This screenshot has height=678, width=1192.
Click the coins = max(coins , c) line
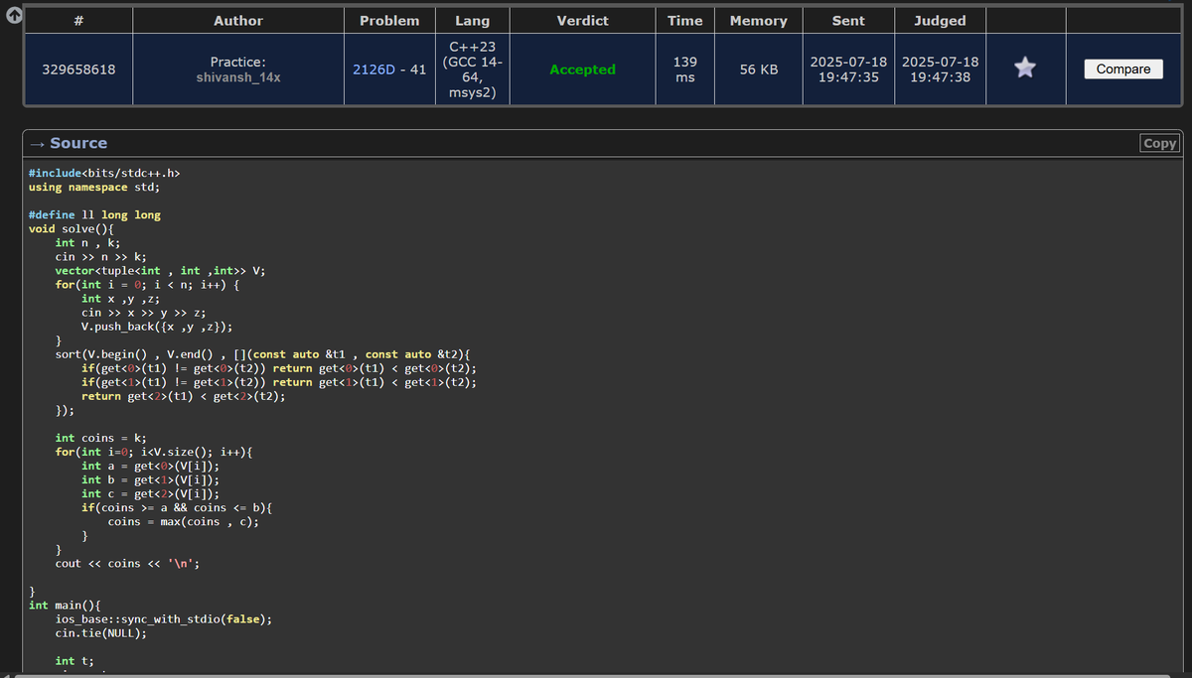click(184, 520)
